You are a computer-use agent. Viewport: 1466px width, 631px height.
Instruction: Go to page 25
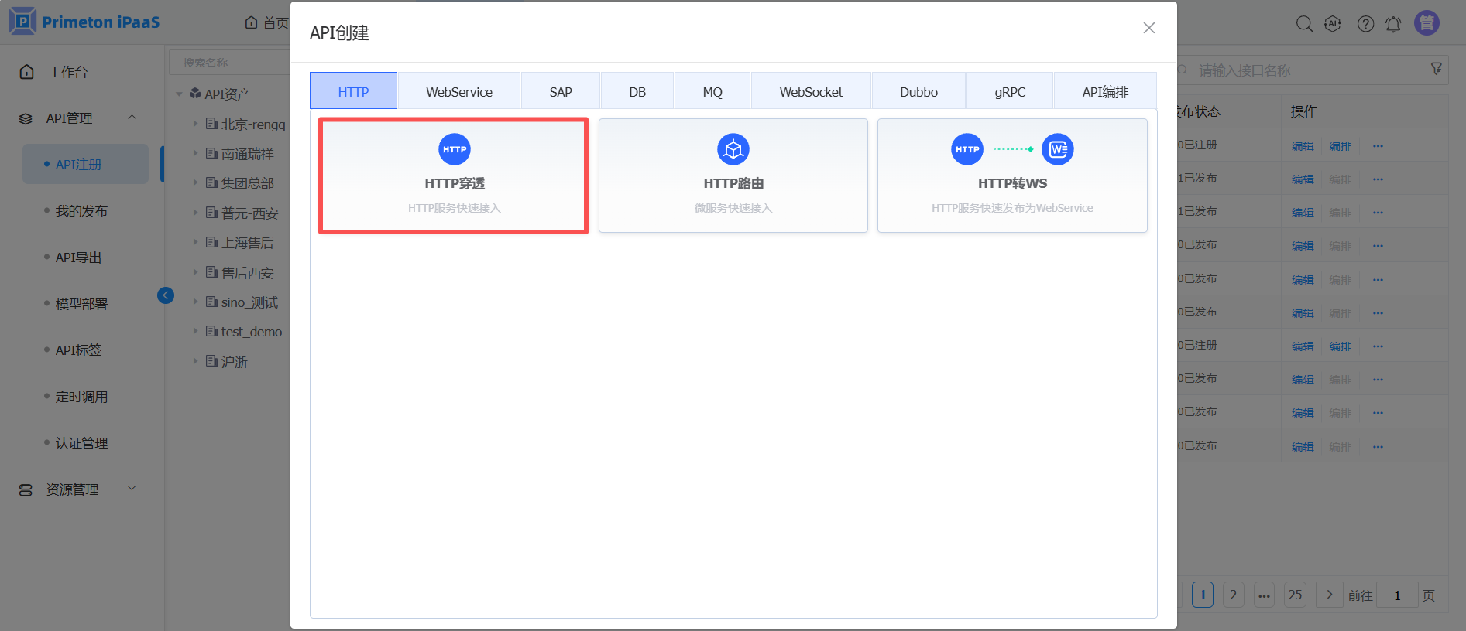pos(1295,595)
